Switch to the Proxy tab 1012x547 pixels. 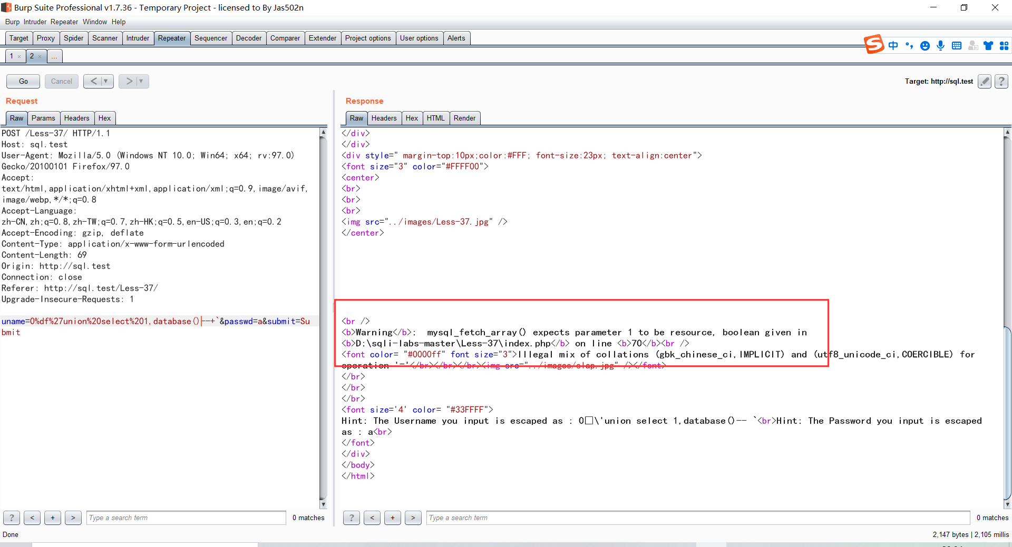click(46, 38)
